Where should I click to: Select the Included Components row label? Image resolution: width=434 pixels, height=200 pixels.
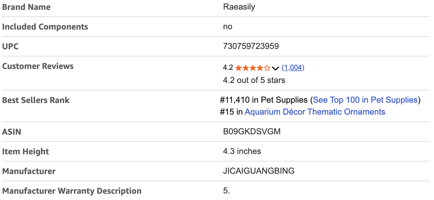(45, 27)
